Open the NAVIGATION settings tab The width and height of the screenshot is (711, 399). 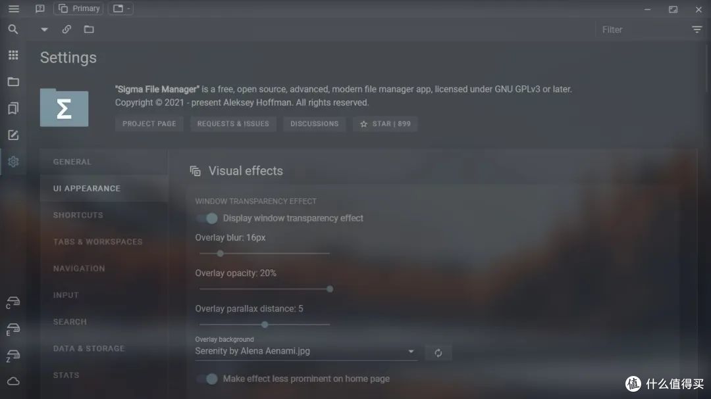click(104, 269)
